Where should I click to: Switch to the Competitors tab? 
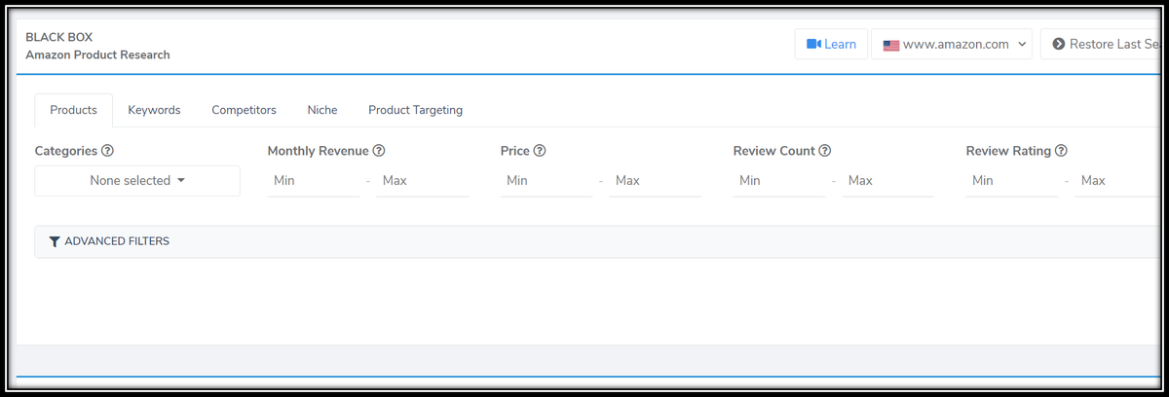pos(244,110)
